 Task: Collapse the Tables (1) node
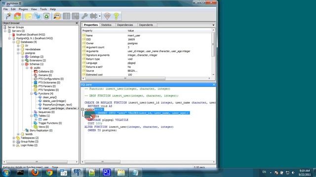[x=32, y=116]
